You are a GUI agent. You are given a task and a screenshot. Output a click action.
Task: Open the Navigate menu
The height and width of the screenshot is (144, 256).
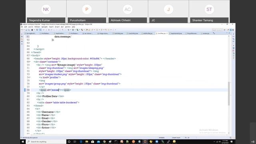click(x=44, y=27)
